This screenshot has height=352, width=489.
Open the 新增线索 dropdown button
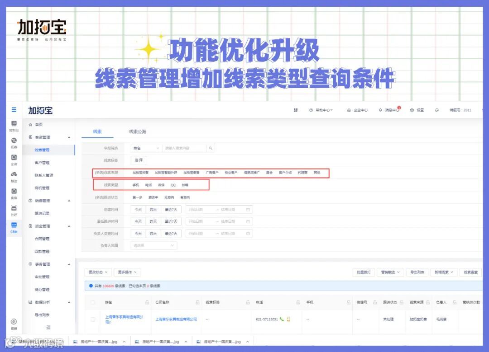[x=444, y=272]
